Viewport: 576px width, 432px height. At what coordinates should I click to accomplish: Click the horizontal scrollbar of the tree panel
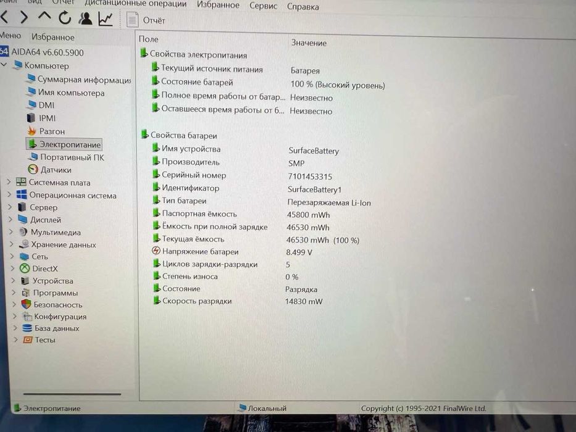point(72,394)
